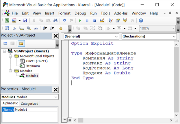The height and width of the screenshot is (124, 180).
Task: Open the Align dropdown arrow
Action: tap(114, 28)
